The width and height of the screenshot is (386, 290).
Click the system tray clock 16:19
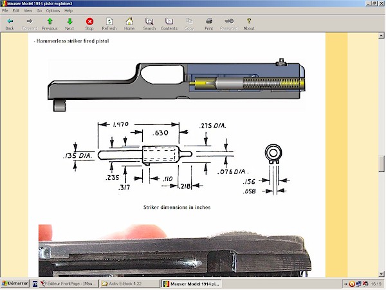[376, 284]
